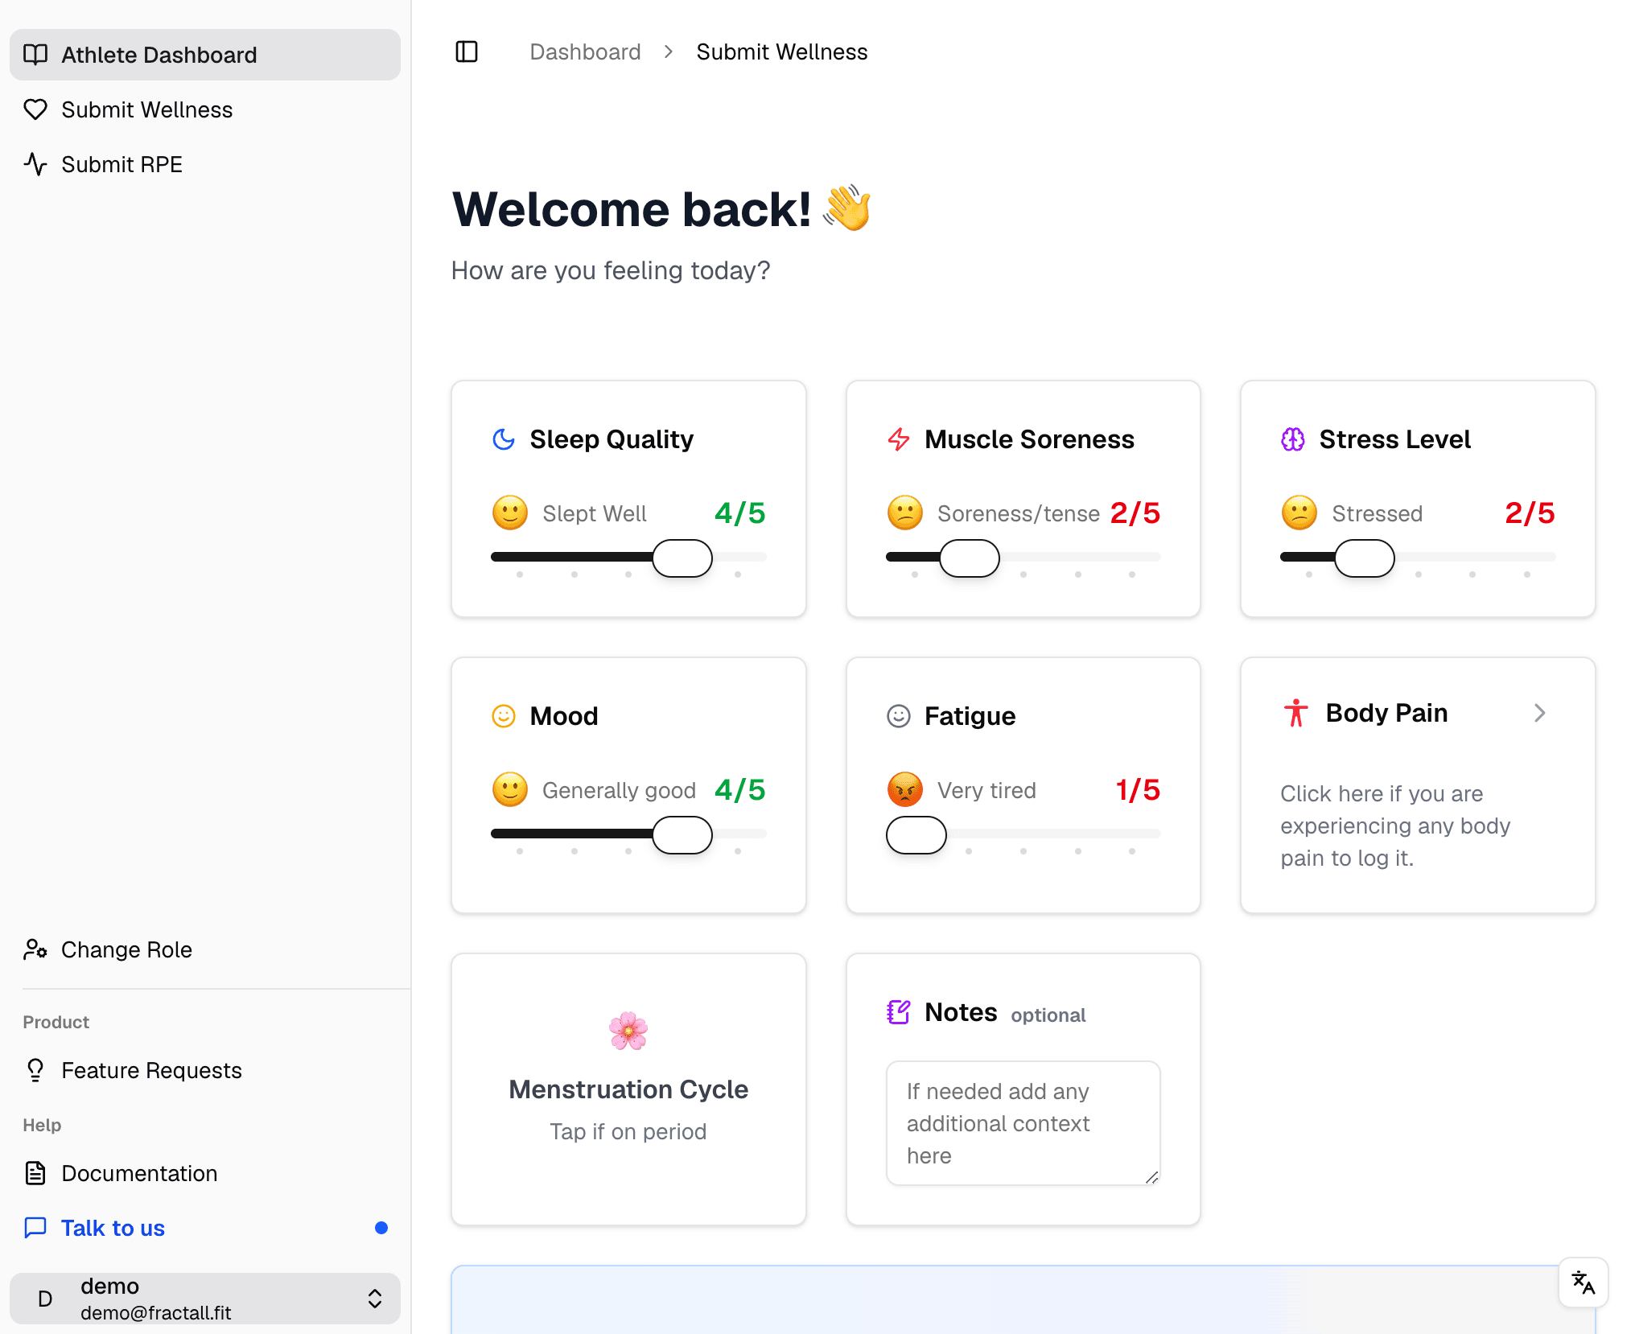1635x1334 pixels.
Task: Click the Fatigue 1/5 score
Action: click(x=1138, y=789)
